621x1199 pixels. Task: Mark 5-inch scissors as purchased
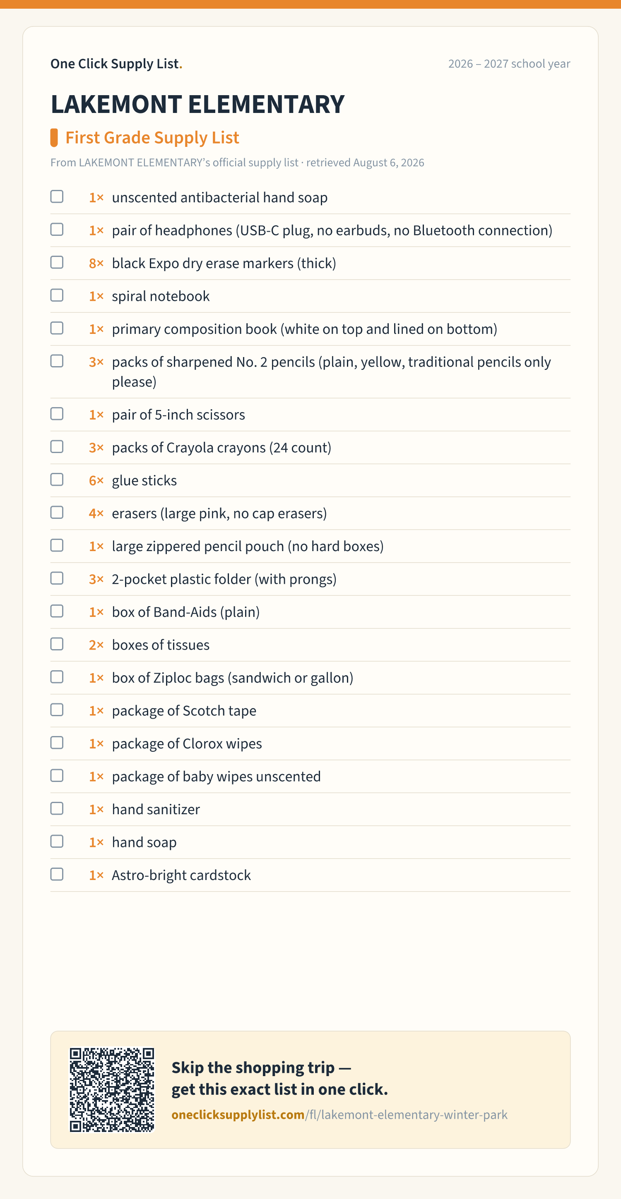point(57,414)
